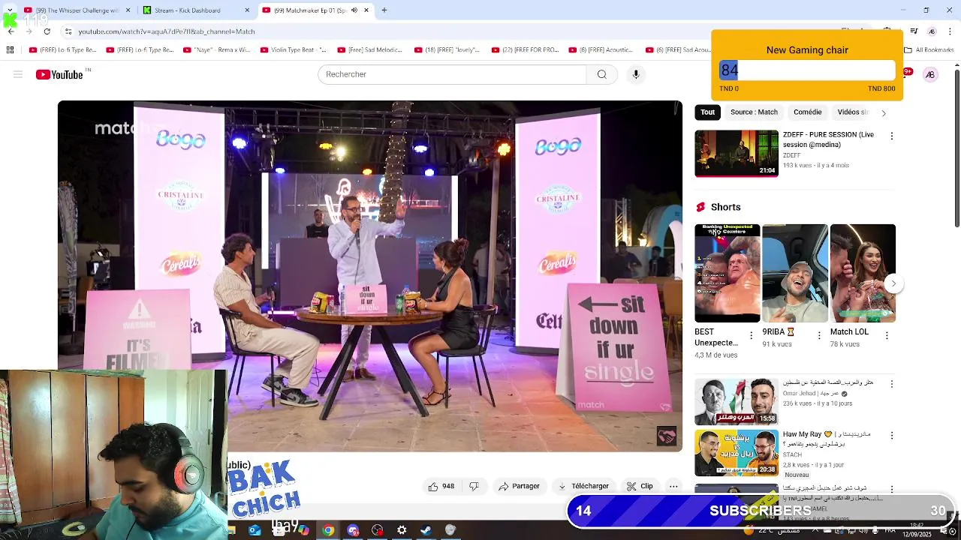Image resolution: width=961 pixels, height=540 pixels.
Task: Focus the Rechercher search field
Action: [452, 74]
